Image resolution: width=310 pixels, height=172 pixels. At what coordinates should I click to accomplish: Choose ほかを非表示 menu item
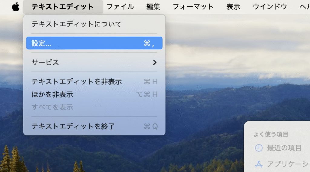pyautogui.click(x=52, y=94)
